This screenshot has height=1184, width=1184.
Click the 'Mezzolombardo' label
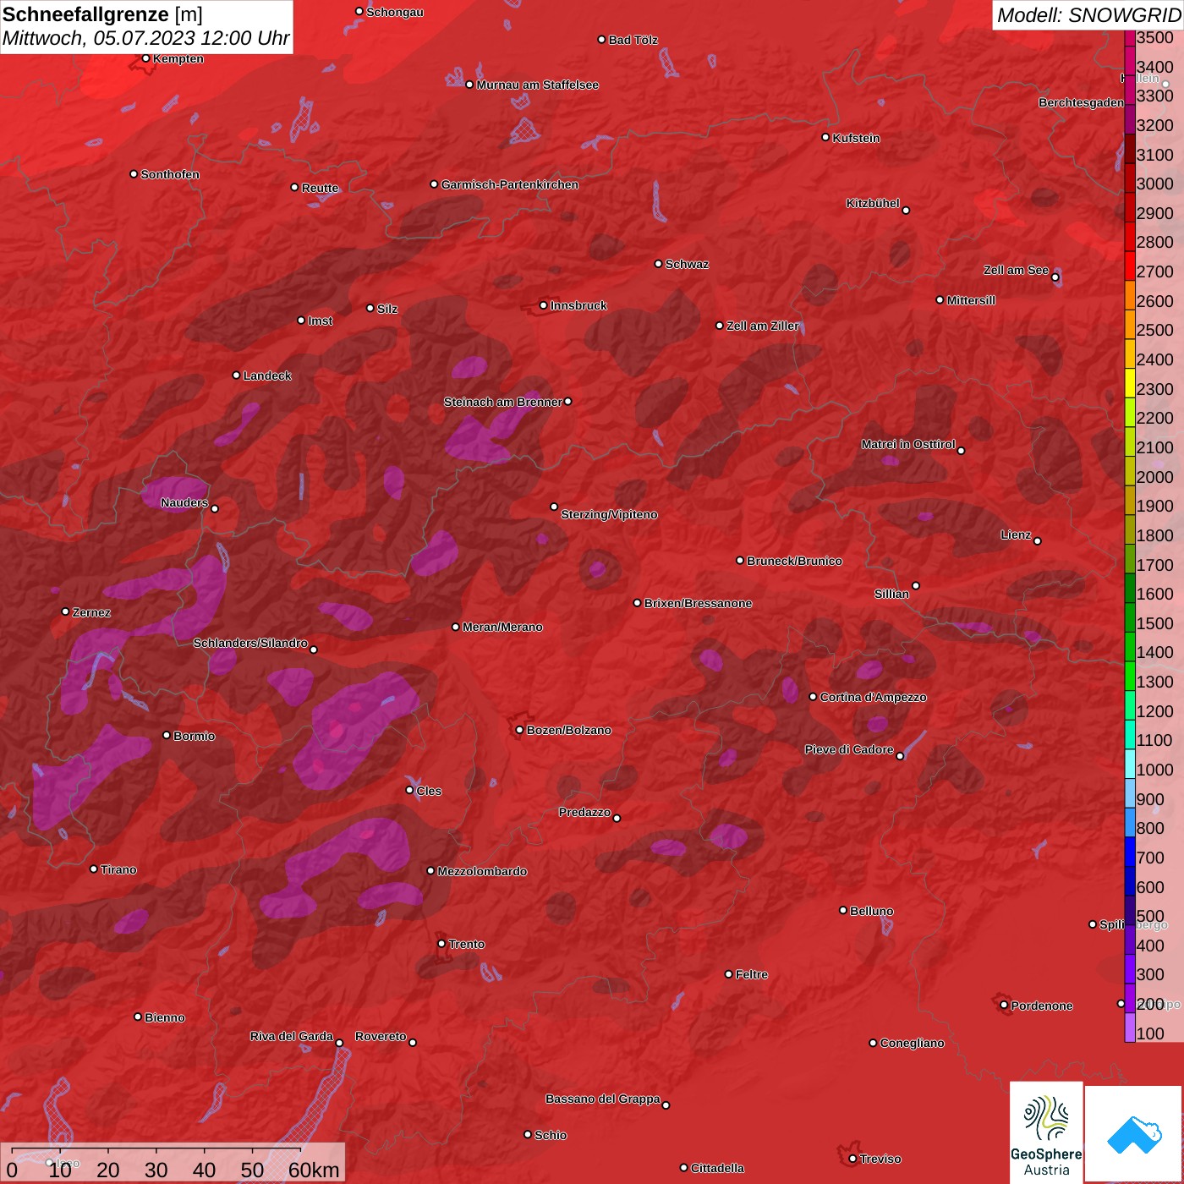(483, 871)
